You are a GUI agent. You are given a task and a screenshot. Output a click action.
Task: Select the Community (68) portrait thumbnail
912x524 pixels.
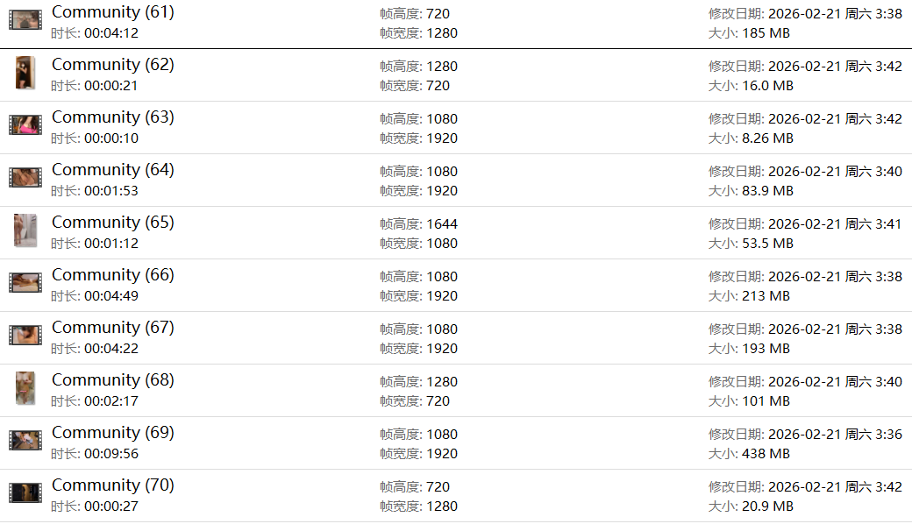(25, 388)
